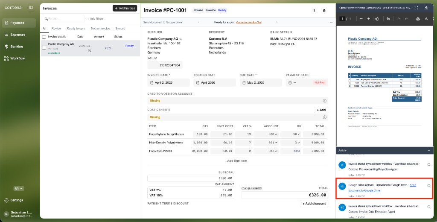The width and height of the screenshot is (437, 222).
Task: Open the Account dropdown showing 301
Action: click(x=267, y=143)
